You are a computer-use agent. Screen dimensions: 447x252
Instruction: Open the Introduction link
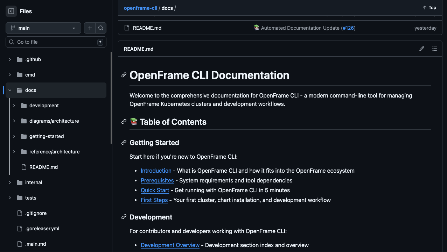[x=156, y=171]
